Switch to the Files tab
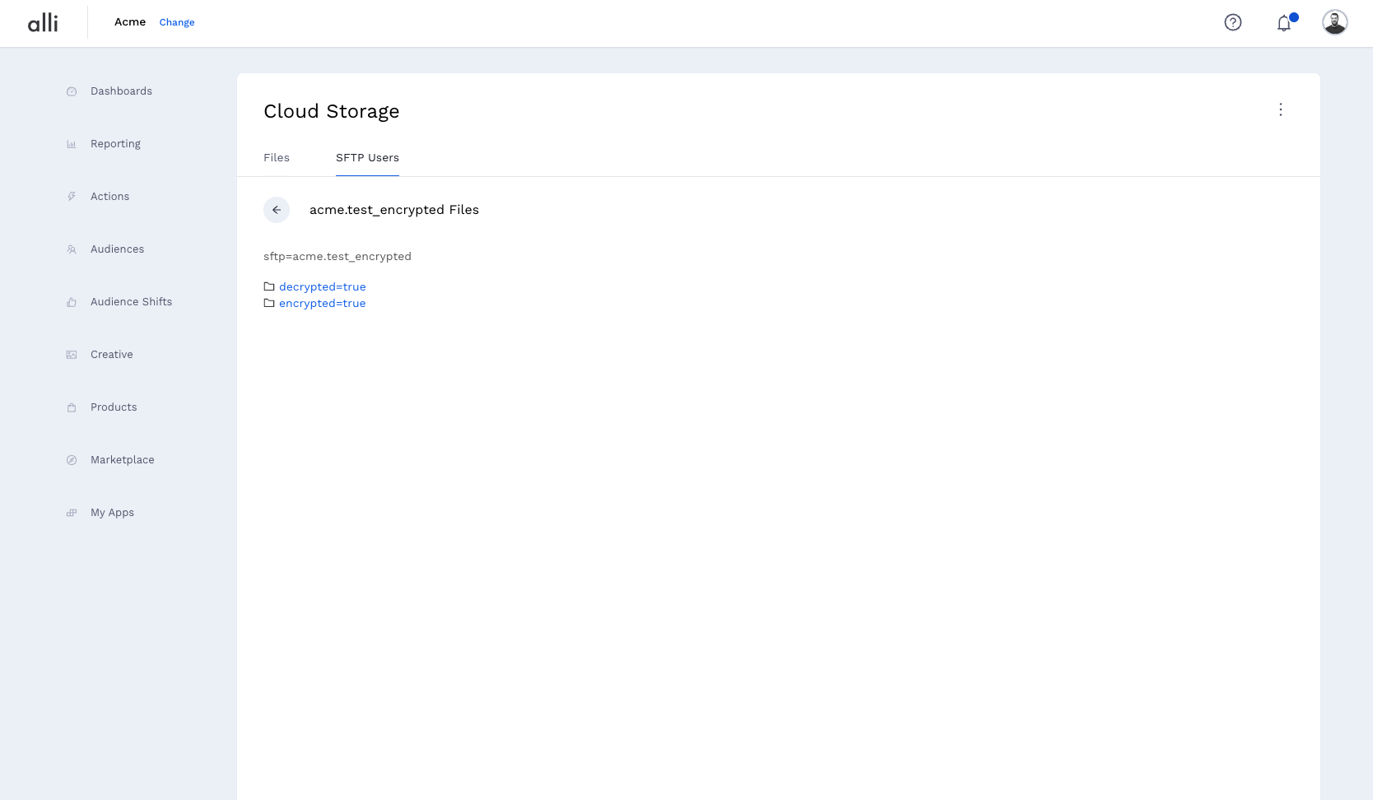Viewport: 1373px width, 800px height. coord(276,157)
